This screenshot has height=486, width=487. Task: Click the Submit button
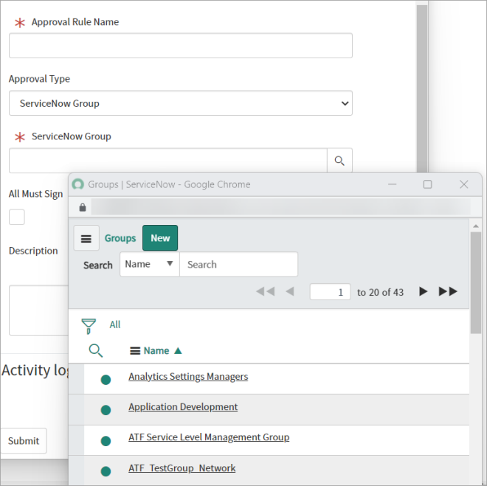point(24,441)
